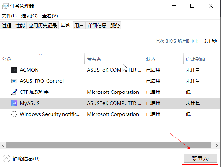Click the Task Manager title bar icon
The height and width of the screenshot is (167, 221).
(5, 6)
